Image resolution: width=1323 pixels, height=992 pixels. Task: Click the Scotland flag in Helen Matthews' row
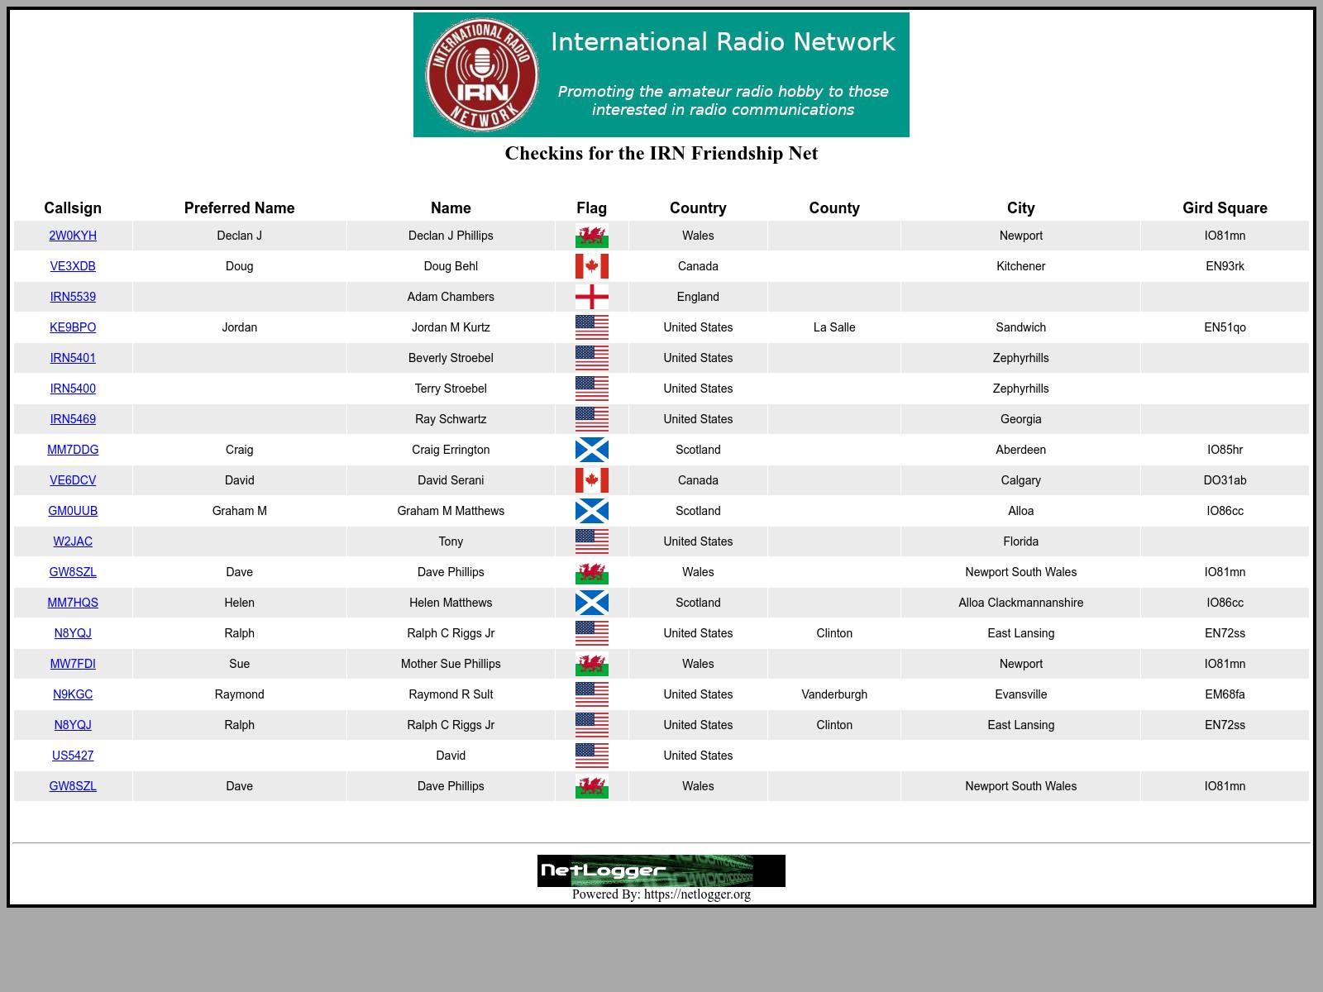591,603
